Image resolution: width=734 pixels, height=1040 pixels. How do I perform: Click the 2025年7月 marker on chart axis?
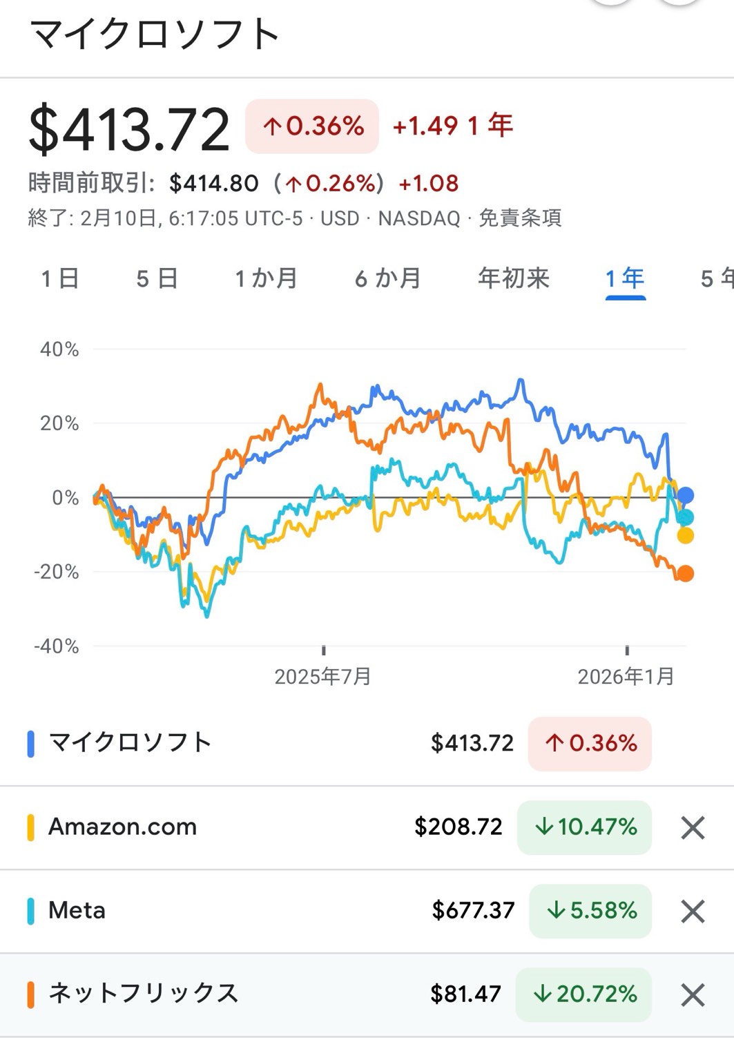click(322, 676)
